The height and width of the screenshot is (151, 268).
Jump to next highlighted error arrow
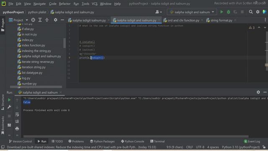click(x=265, y=28)
